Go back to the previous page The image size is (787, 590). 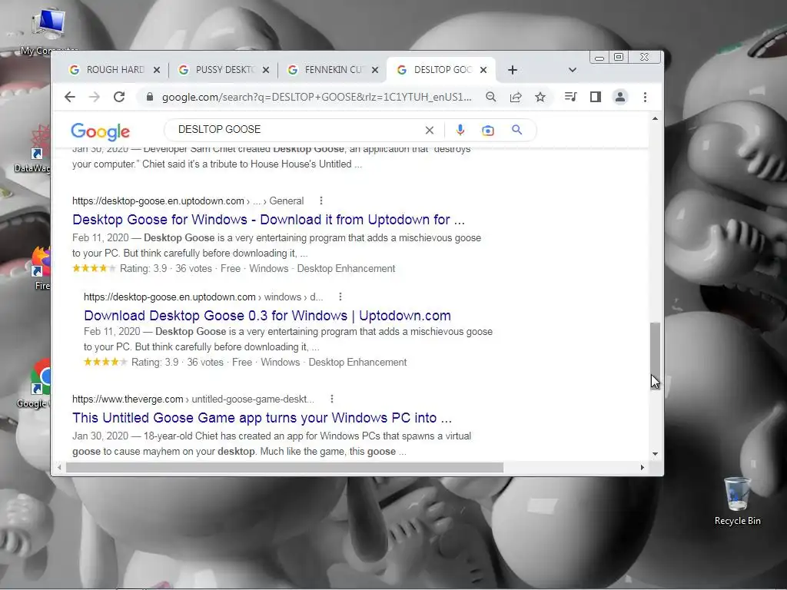70,97
